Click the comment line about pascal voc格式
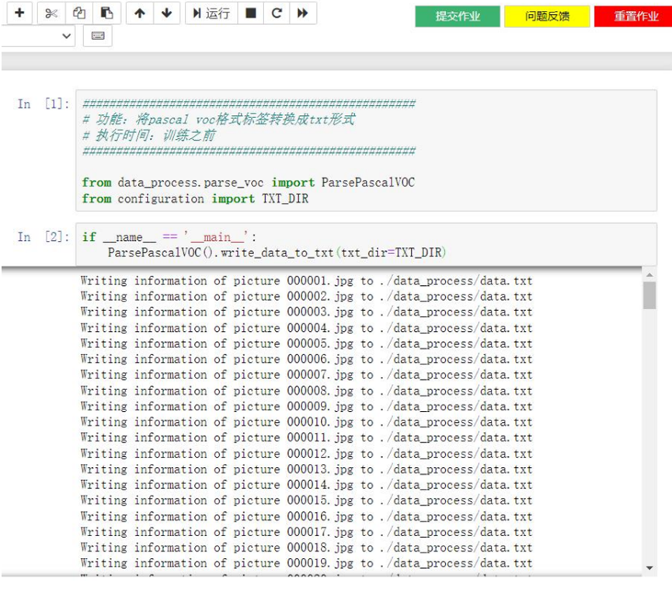Viewport: 672px width, 589px height. pos(218,119)
